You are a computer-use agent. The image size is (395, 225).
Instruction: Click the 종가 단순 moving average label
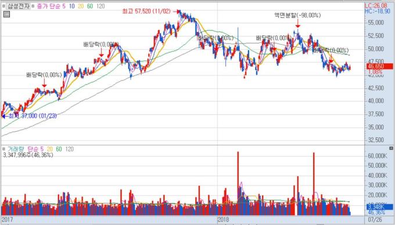pos(48,6)
